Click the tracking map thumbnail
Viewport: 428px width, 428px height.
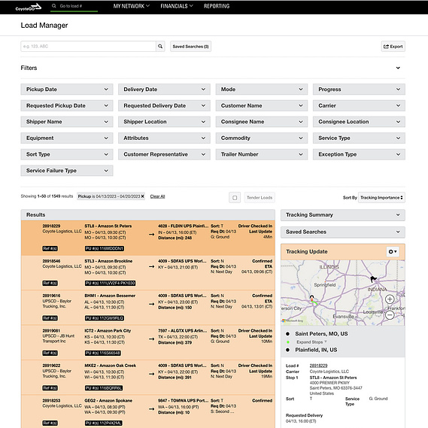tap(343, 293)
